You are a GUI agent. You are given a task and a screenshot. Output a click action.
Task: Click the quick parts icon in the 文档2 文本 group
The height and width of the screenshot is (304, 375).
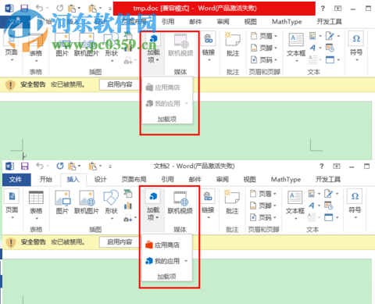tap(312, 194)
